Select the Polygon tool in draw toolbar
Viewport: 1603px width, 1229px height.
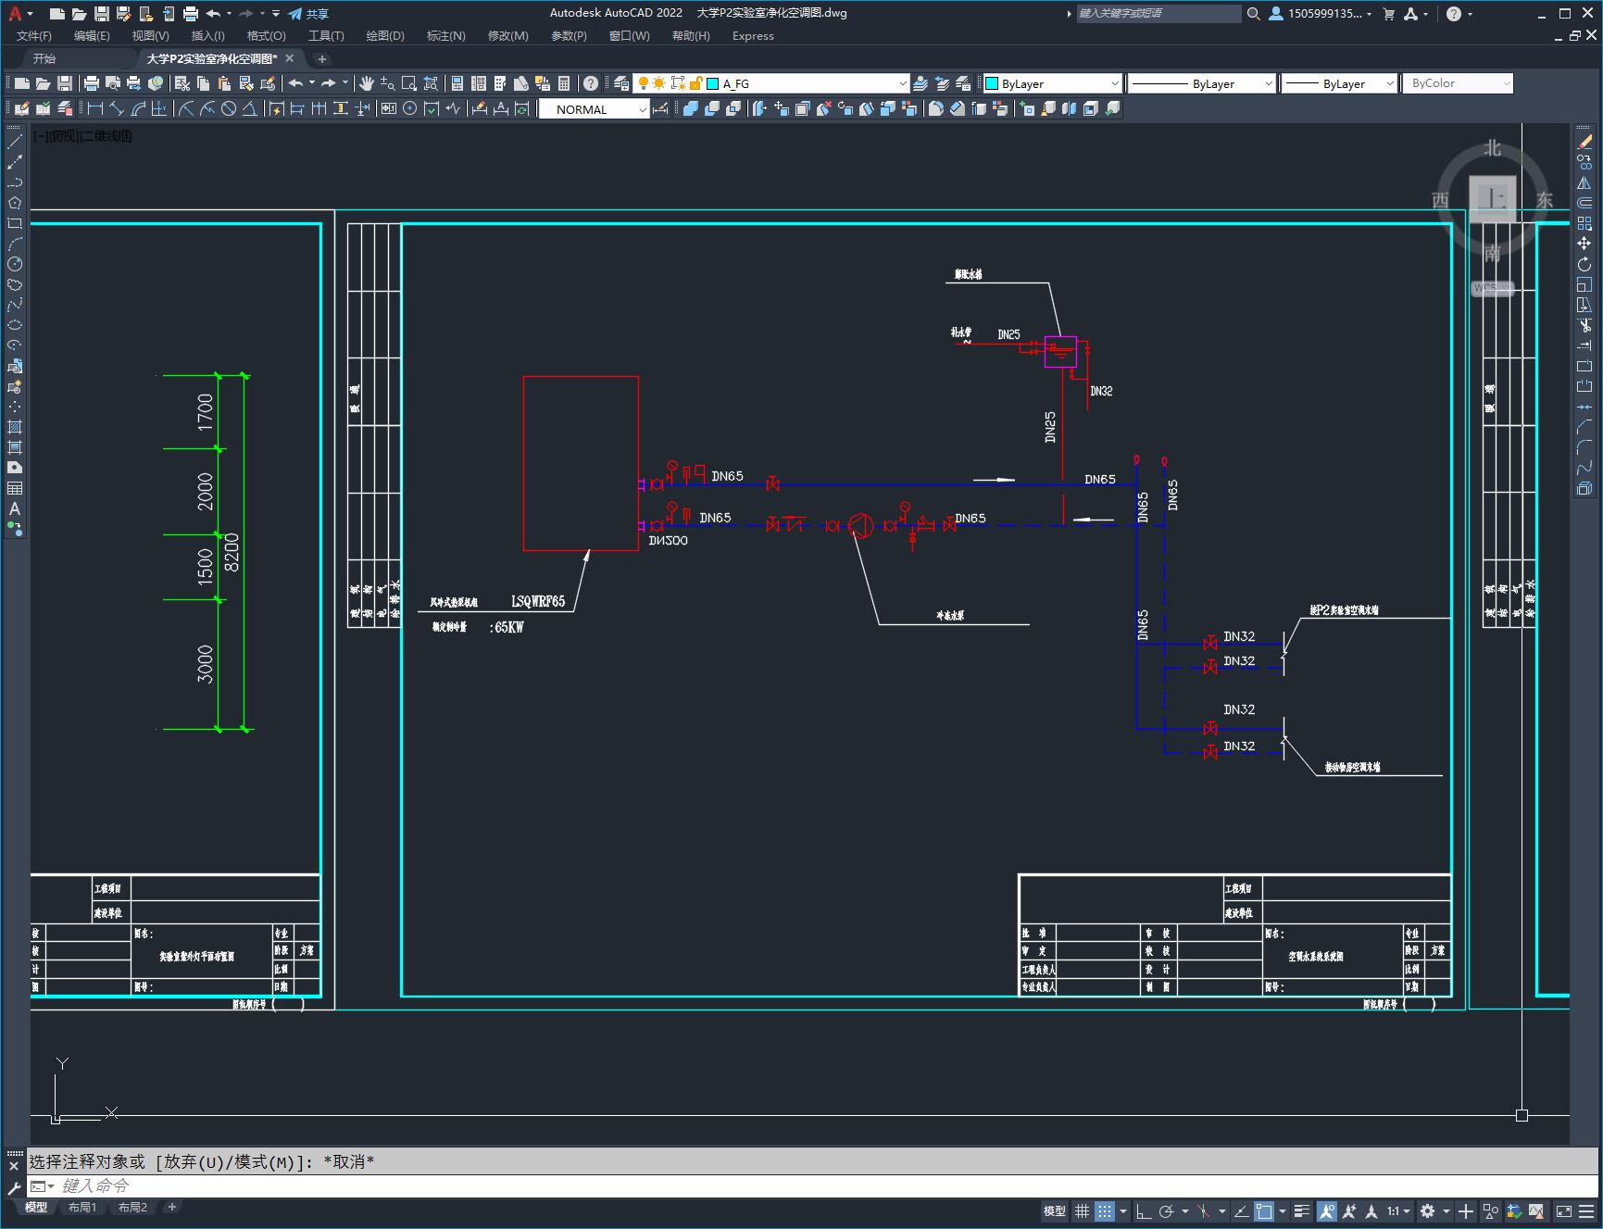[x=15, y=203]
